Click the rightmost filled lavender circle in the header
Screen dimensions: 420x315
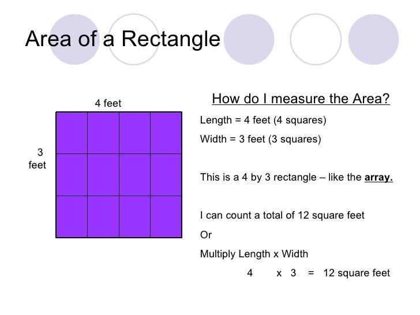(x=373, y=39)
